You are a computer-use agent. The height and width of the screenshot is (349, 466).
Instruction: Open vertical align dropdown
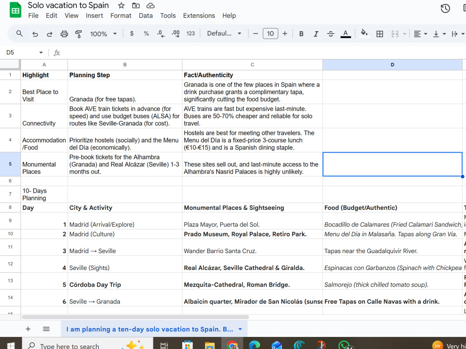[439, 34]
